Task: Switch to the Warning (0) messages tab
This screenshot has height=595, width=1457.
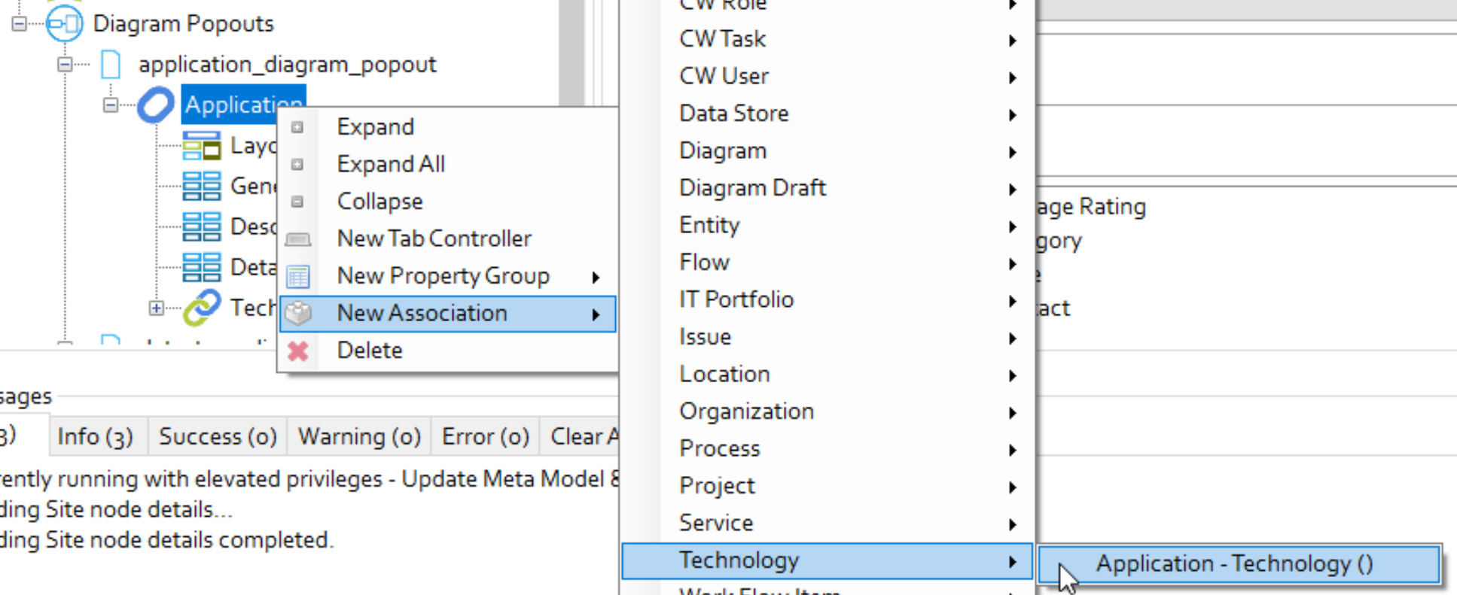Action: [359, 437]
